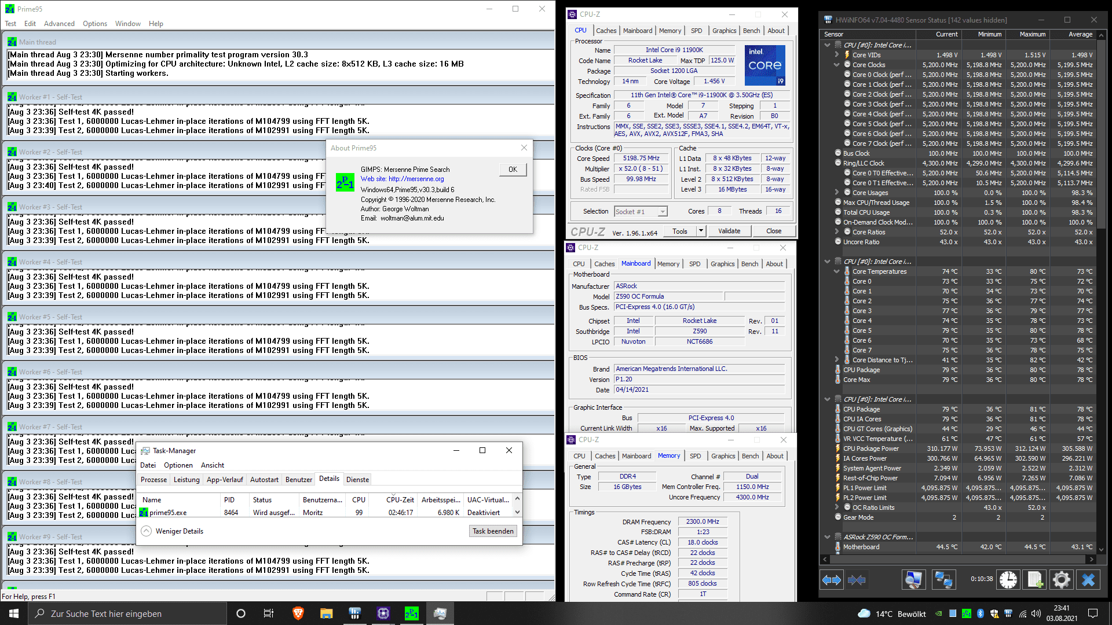Open the Datei menu in Task Manager
The width and height of the screenshot is (1112, 625).
point(148,465)
